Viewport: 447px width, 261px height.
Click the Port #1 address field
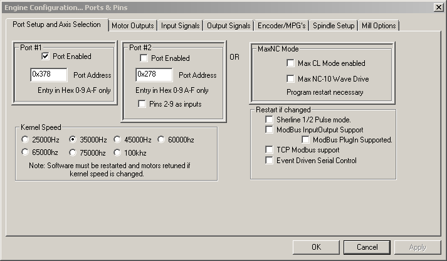click(x=48, y=75)
